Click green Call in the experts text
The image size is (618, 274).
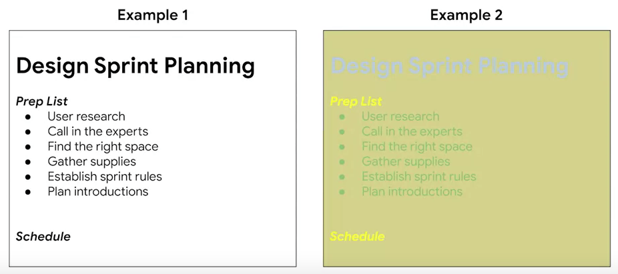[x=412, y=131]
